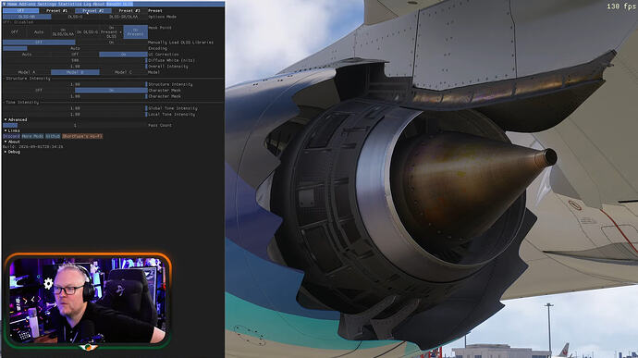
Task: Choose DLSS-SR/DLAA in Options Mode
Action: pyautogui.click(x=123, y=17)
